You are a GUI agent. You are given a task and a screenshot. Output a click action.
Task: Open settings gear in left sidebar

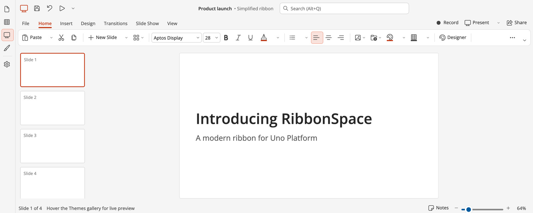[x=7, y=64]
